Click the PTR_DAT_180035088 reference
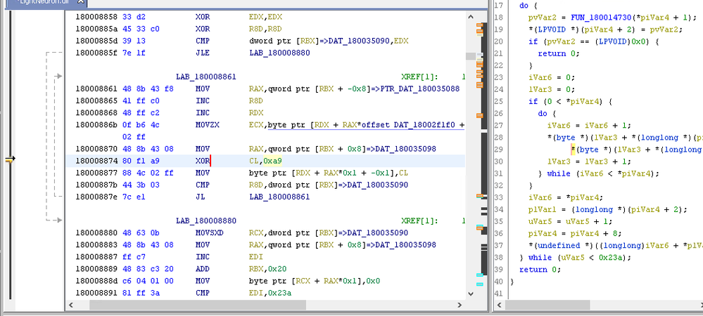 pos(420,89)
